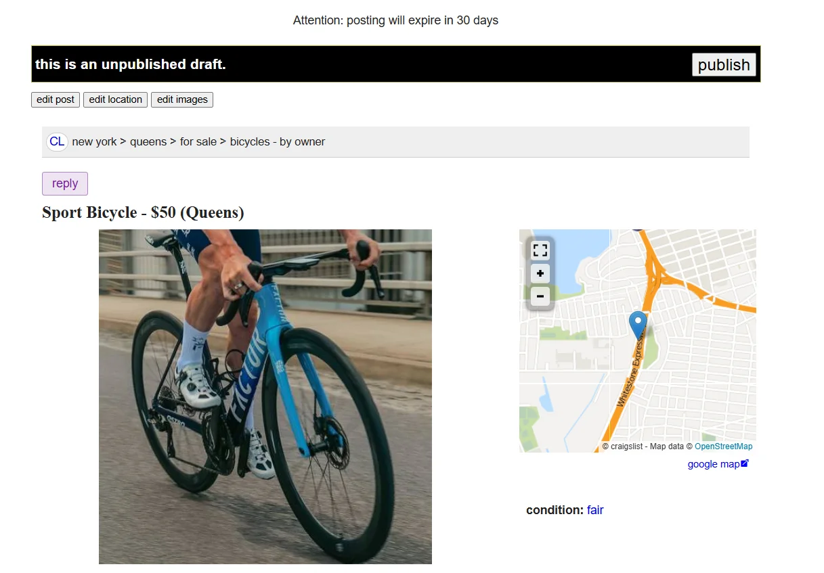
Task: Expand the map to fullscreen
Action: coord(540,250)
